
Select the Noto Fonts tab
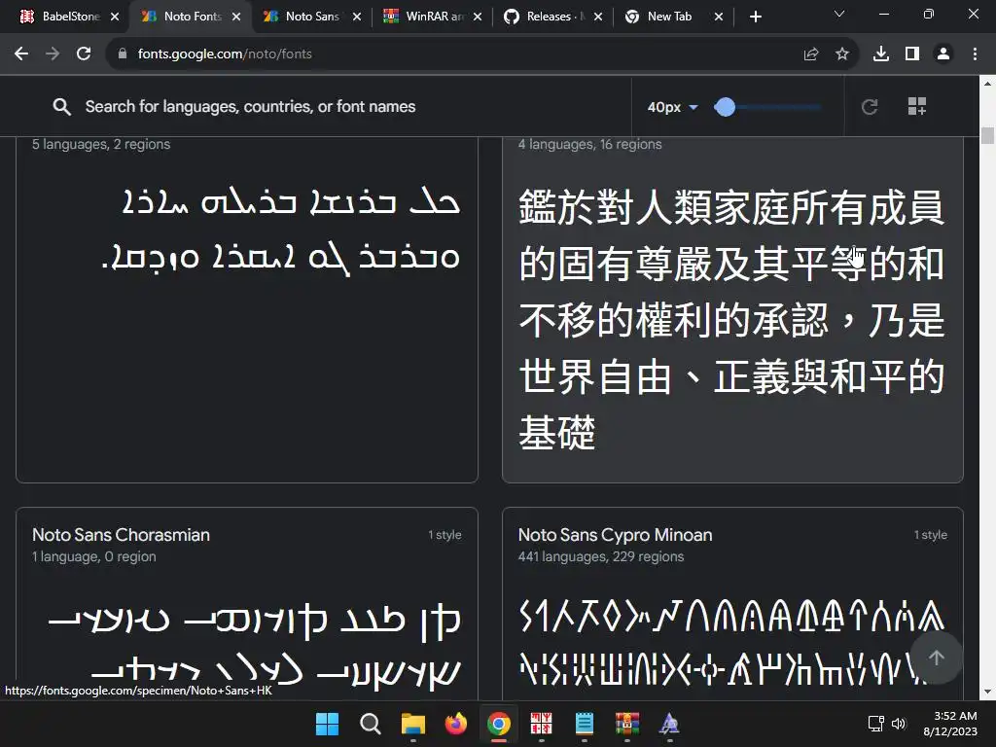pyautogui.click(x=191, y=17)
